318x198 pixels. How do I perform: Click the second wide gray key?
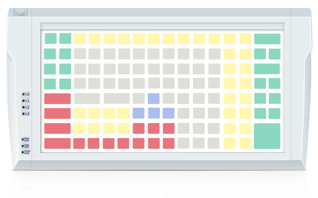(x=117, y=98)
